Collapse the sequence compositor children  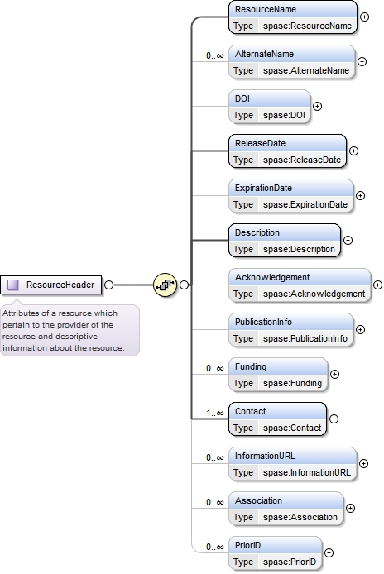pyautogui.click(x=185, y=285)
